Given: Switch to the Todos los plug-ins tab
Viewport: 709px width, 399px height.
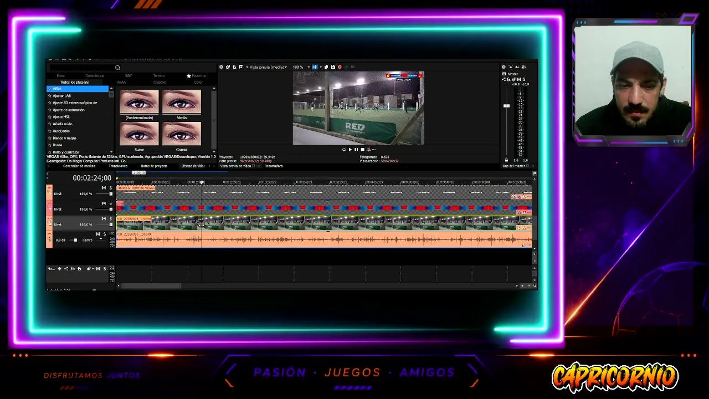Looking at the screenshot, I should tap(74, 82).
